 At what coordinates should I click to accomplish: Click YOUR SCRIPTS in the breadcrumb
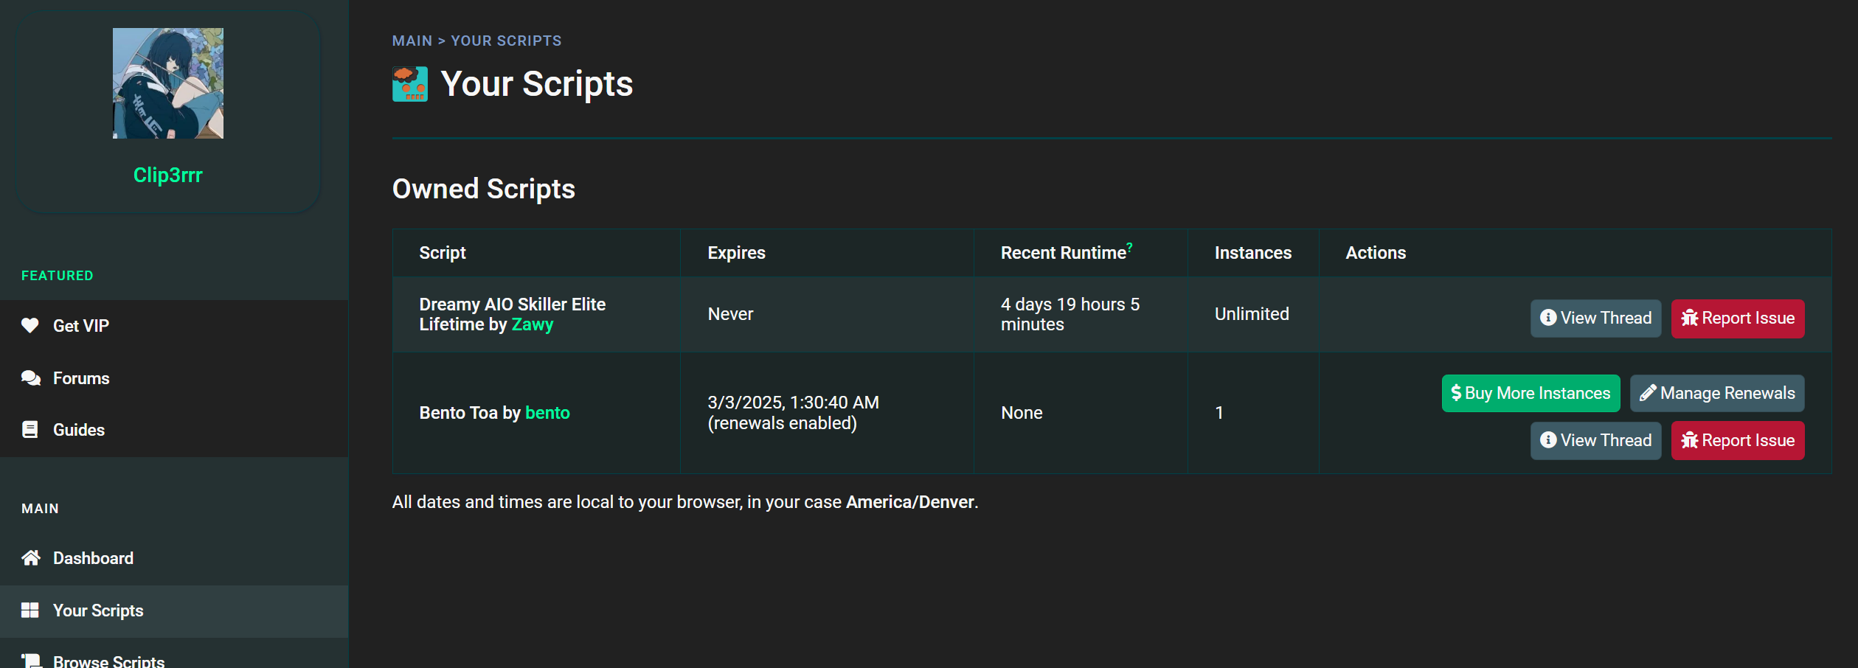click(x=506, y=41)
